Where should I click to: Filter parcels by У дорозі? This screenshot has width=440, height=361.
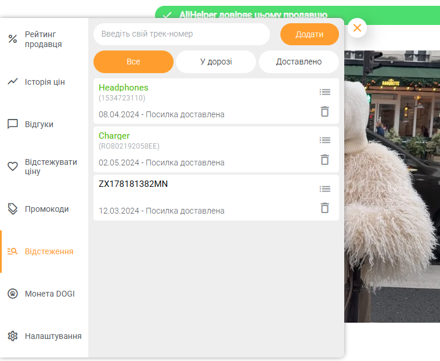215,62
